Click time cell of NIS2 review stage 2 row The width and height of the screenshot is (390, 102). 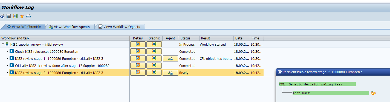point(256,73)
